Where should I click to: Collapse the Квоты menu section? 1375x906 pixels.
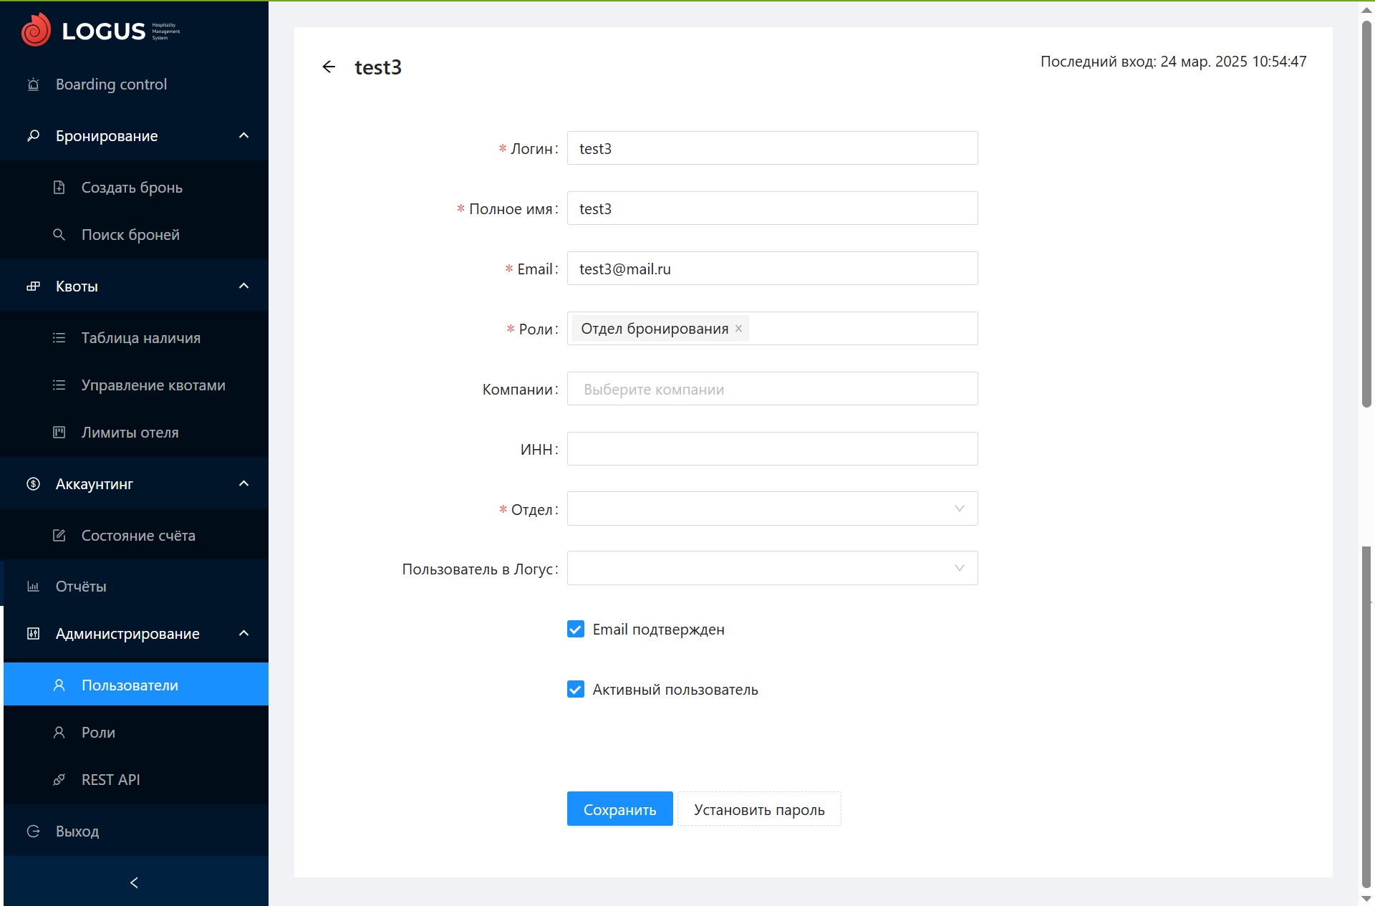click(243, 286)
